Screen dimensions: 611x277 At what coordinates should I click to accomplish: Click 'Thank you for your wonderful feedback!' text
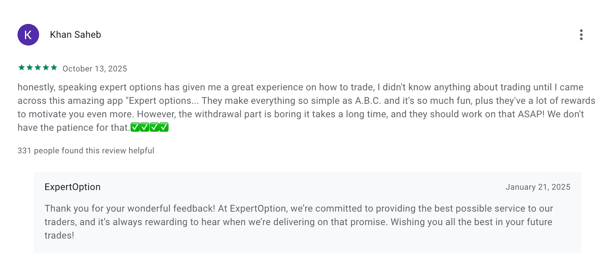pyautogui.click(x=130, y=209)
